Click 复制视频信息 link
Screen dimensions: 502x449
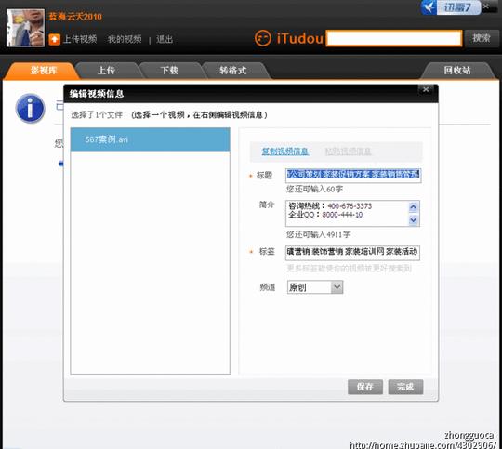point(285,152)
